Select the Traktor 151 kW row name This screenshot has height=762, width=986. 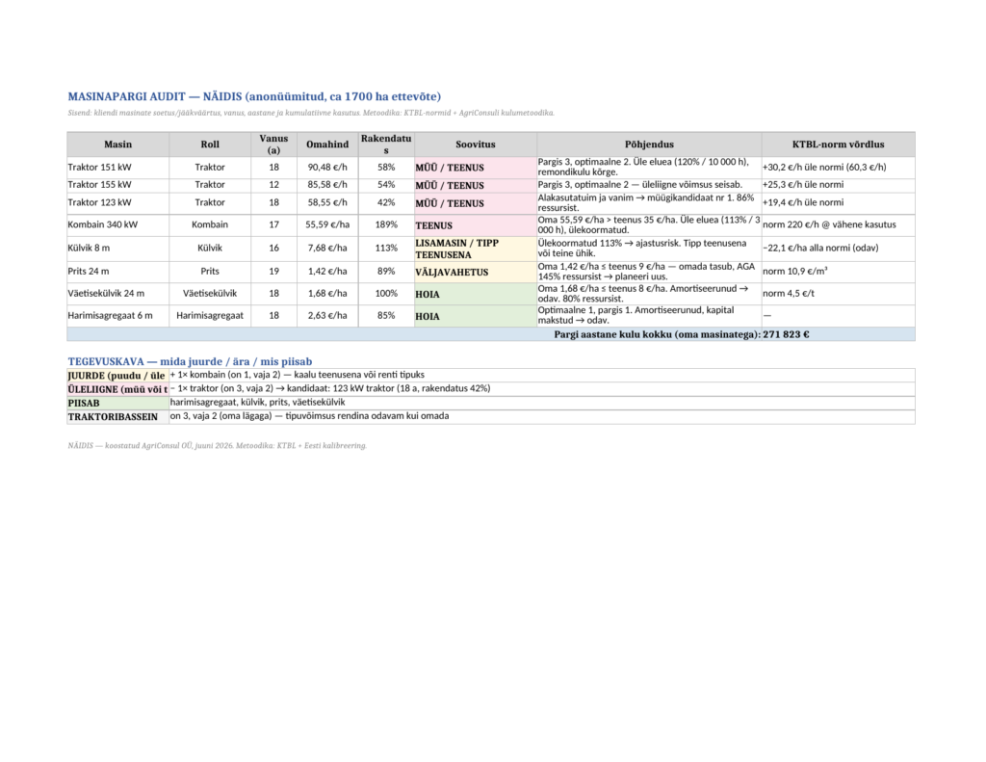click(x=99, y=167)
